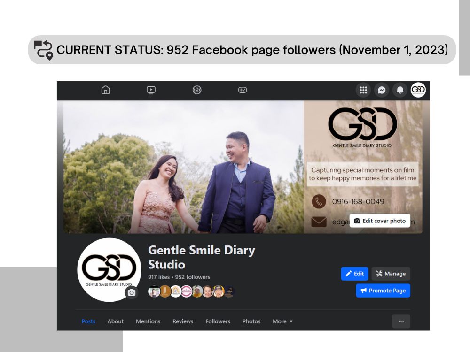This screenshot has width=470, height=352.
Task: Open the Photos tab
Action: pyautogui.click(x=251, y=321)
